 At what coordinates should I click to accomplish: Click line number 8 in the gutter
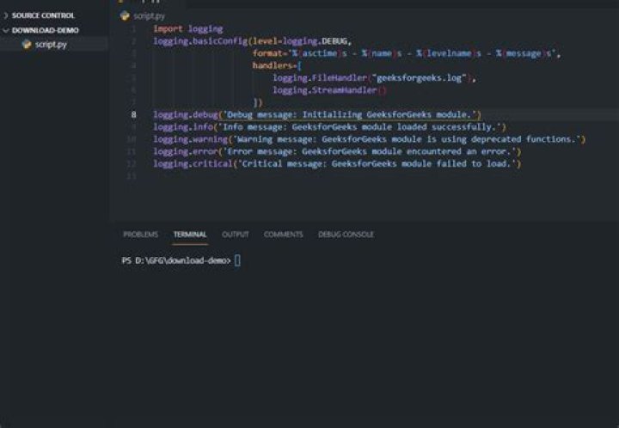tap(134, 115)
